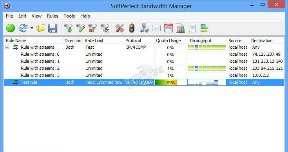This screenshot has width=288, height=152.
Task: Click the Test rule throughput graph
Action: (x=207, y=82)
